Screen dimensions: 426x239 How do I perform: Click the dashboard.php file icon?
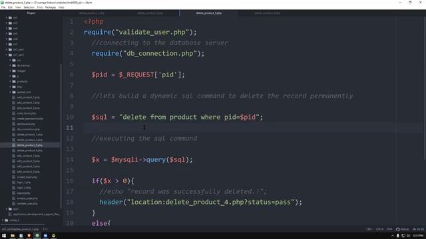(14, 124)
